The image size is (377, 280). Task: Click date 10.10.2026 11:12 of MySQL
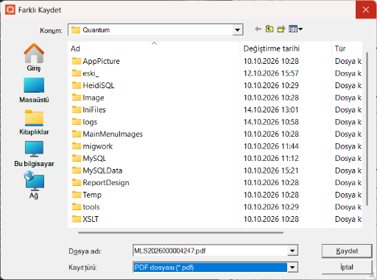point(271,158)
